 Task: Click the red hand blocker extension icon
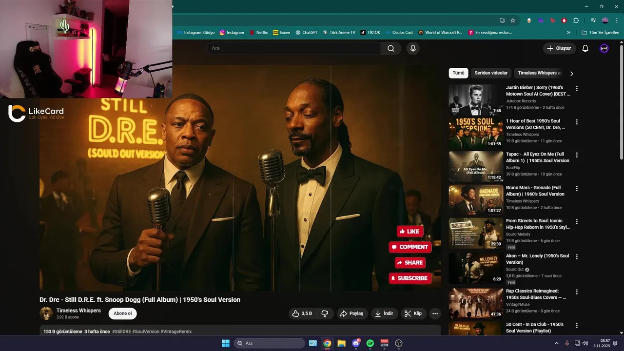[564, 20]
